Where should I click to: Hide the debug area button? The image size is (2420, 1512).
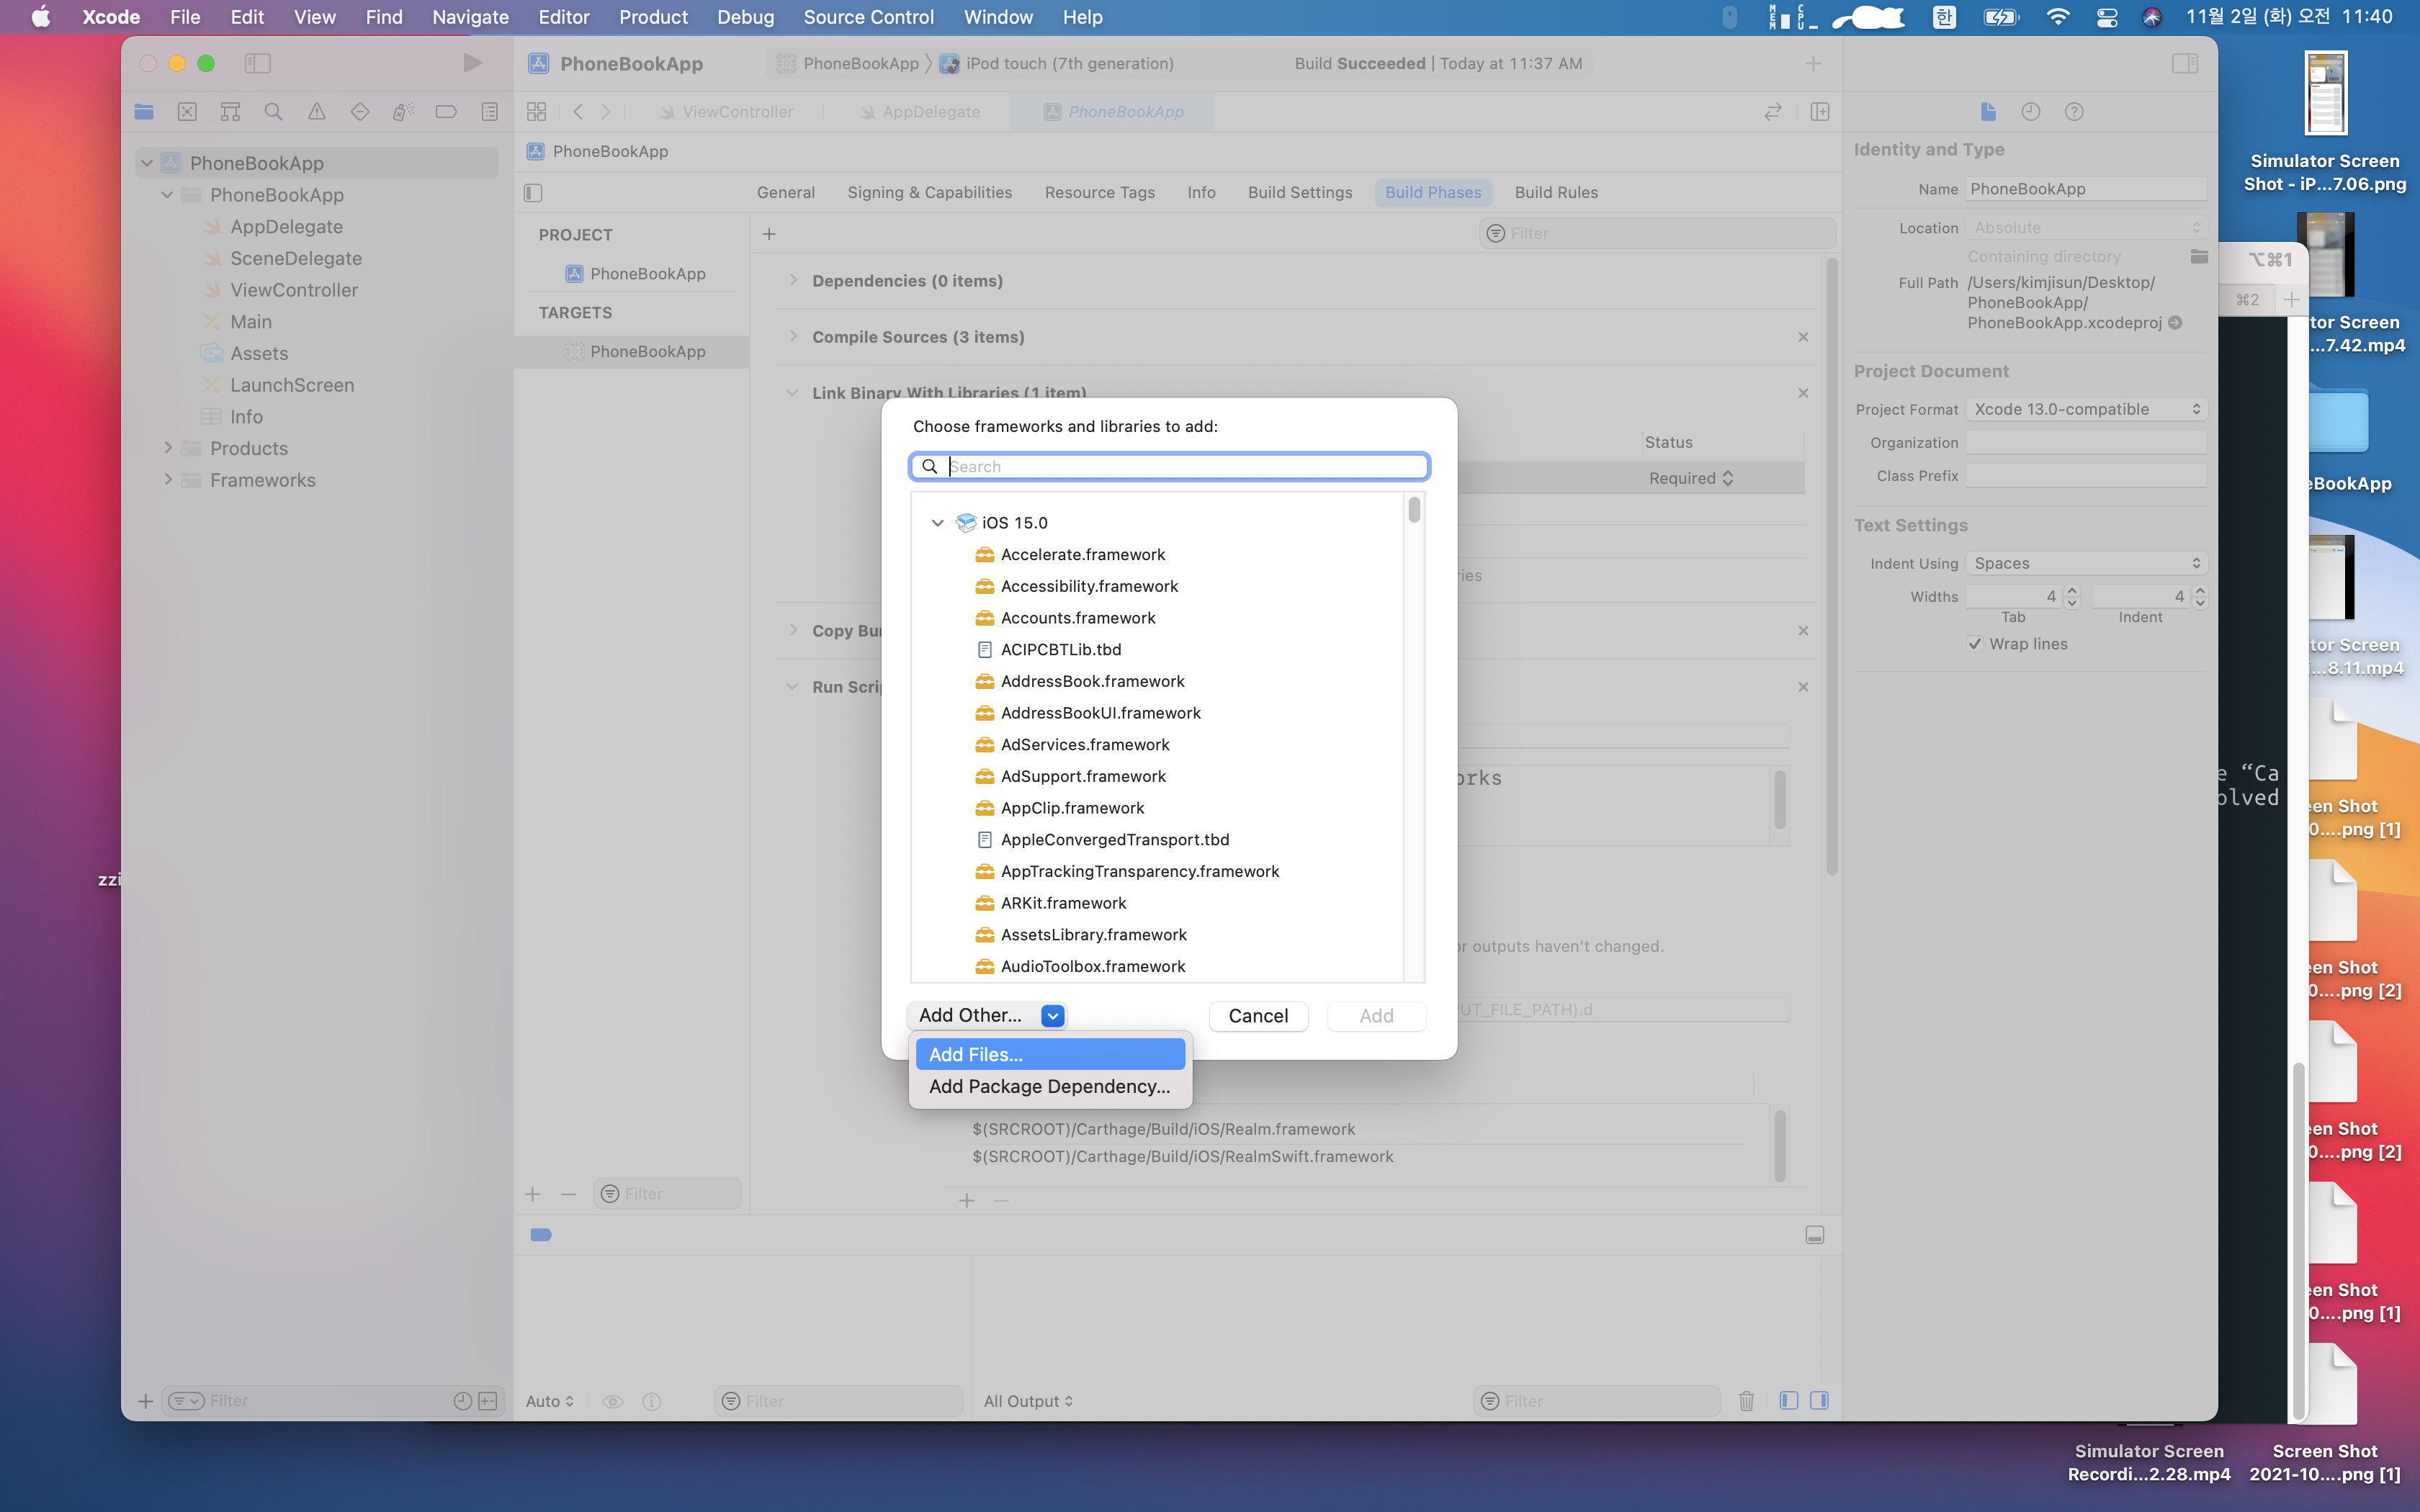pyautogui.click(x=1815, y=1235)
